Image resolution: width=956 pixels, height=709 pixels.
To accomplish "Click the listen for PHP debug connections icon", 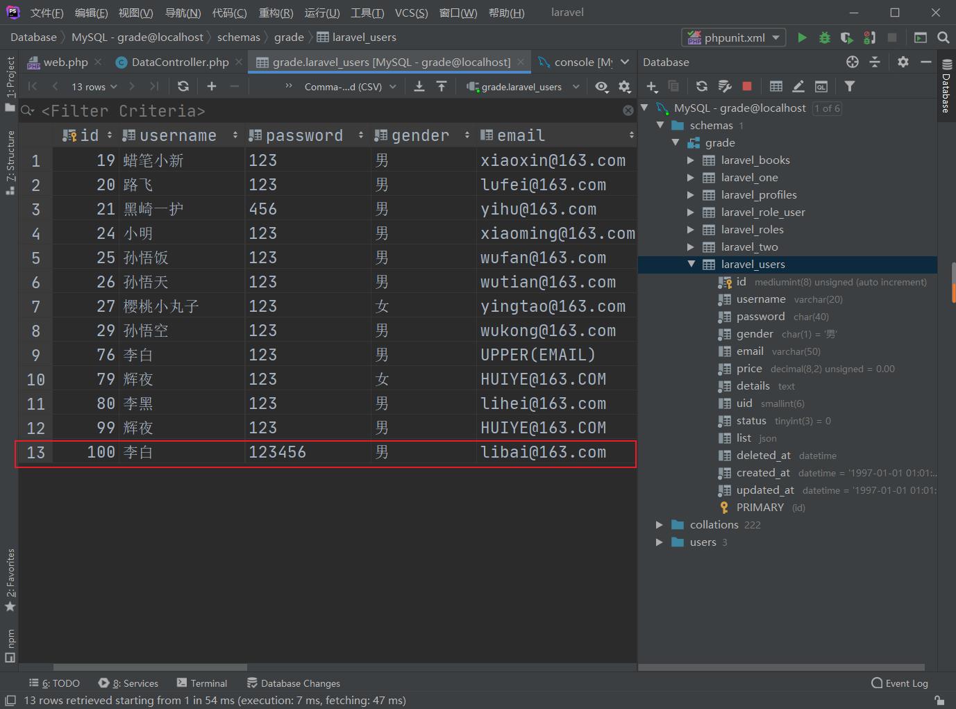I will click(869, 37).
